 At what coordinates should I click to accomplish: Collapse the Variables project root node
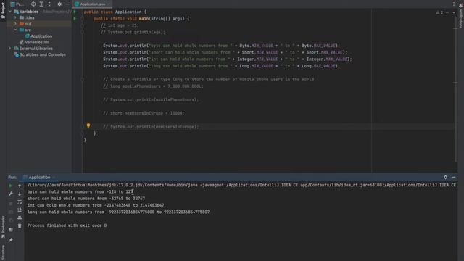coord(10,12)
